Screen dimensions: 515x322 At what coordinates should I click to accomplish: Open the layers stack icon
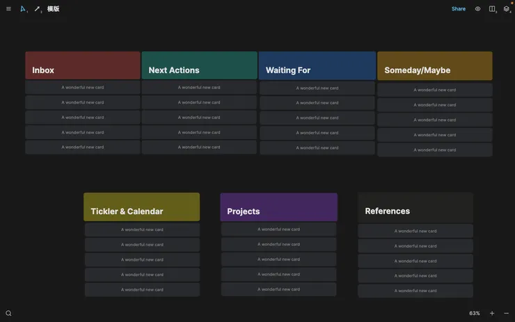pos(507,9)
